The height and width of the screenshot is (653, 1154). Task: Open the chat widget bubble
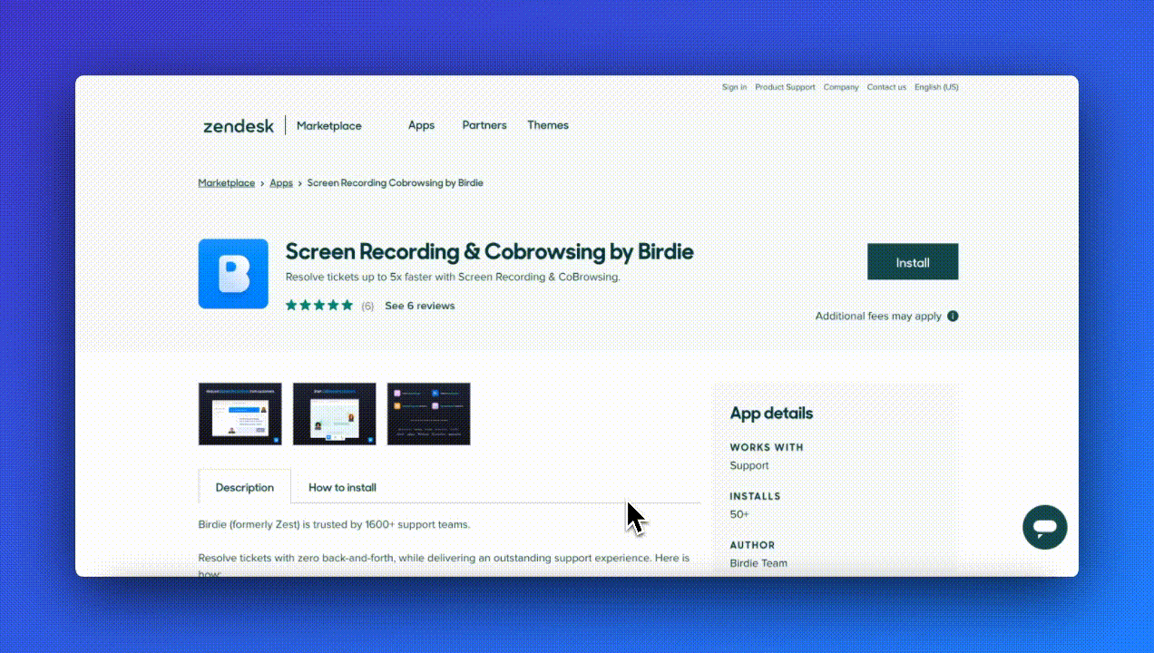pos(1044,527)
